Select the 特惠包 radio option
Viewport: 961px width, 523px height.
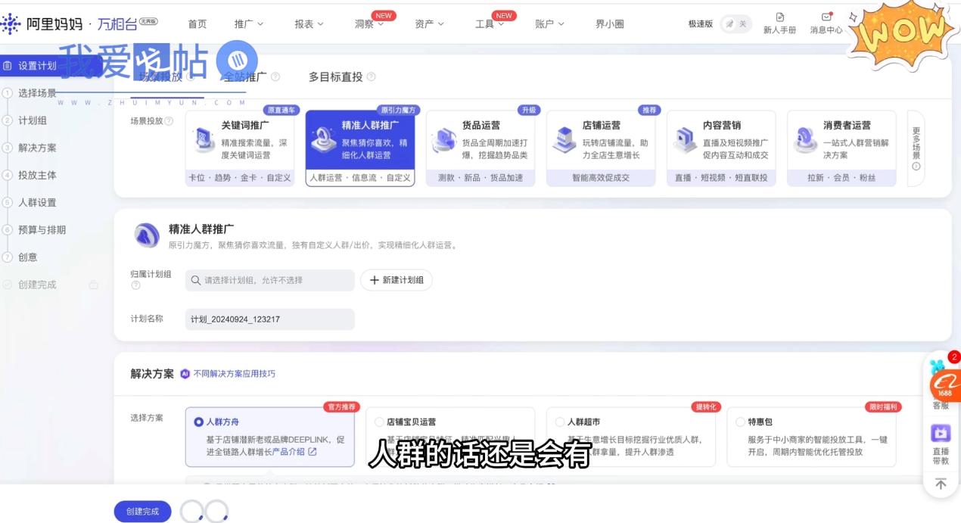click(741, 422)
